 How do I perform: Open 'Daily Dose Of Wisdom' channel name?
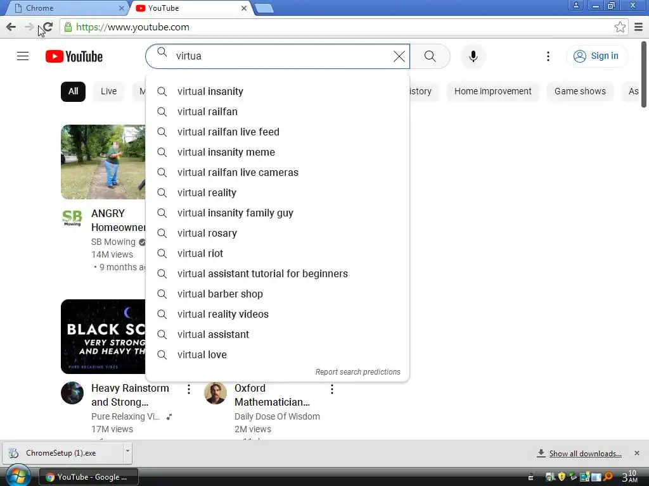[x=277, y=416]
